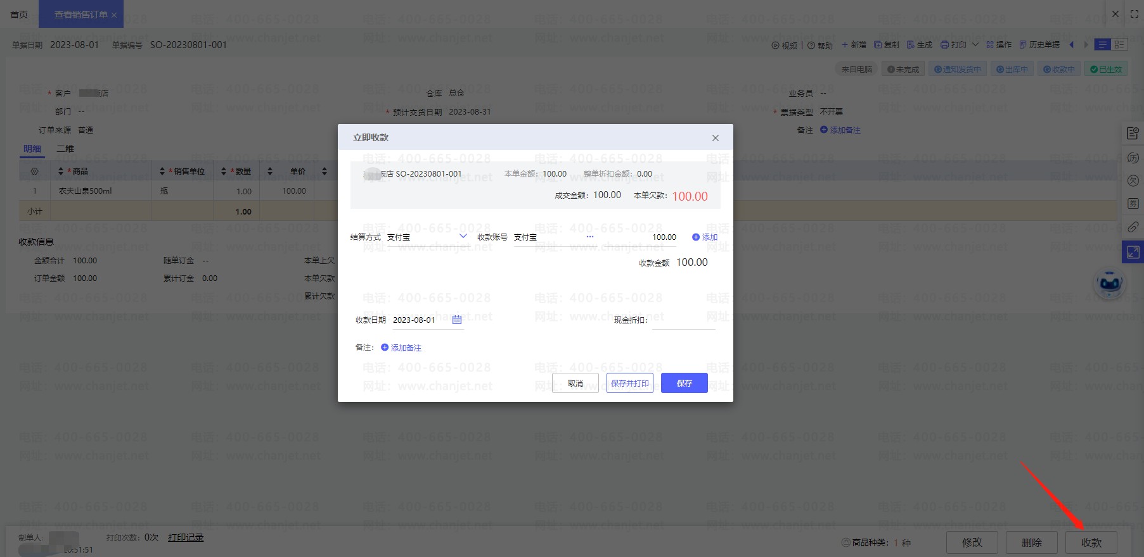1144x557 pixels.
Task: Click the 复制 copy icon in toolbar
Action: [878, 45]
